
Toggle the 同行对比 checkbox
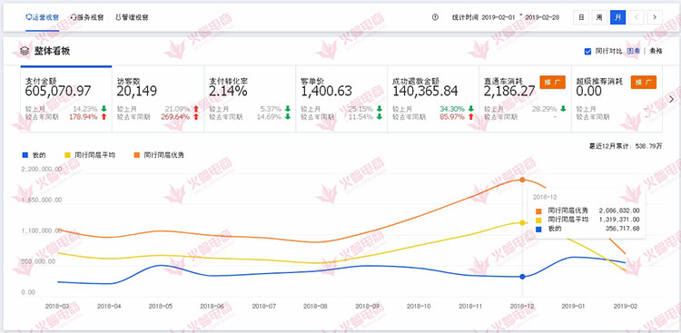[x=587, y=51]
